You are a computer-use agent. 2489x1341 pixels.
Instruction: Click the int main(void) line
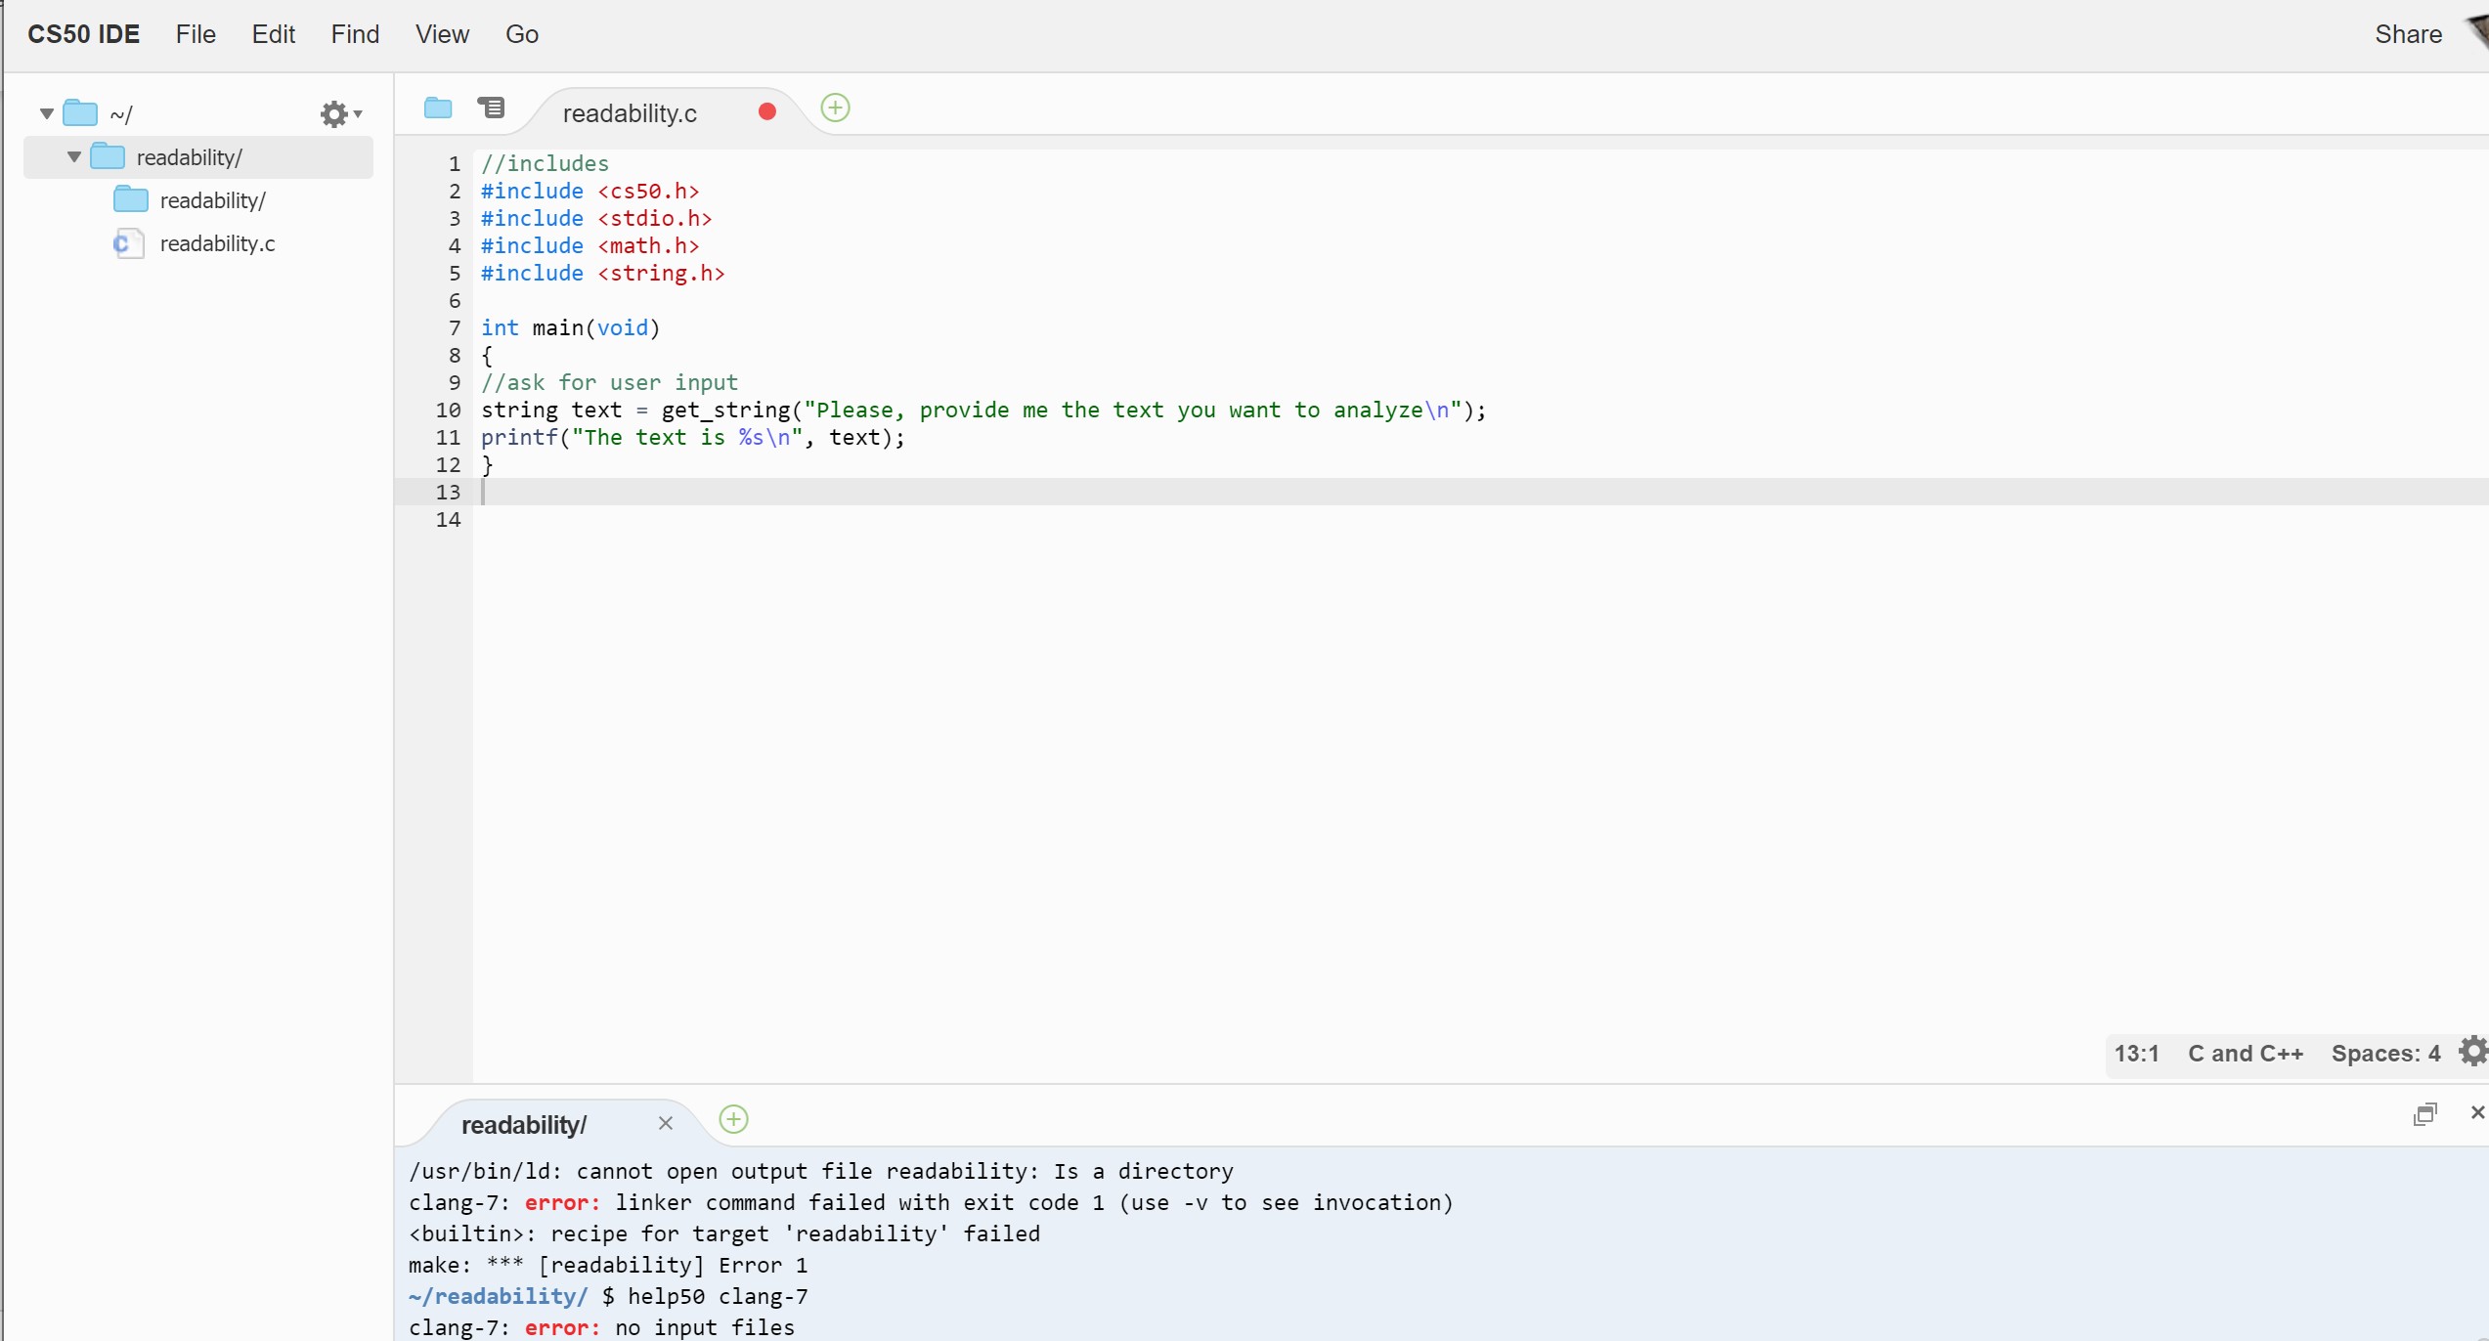point(571,328)
